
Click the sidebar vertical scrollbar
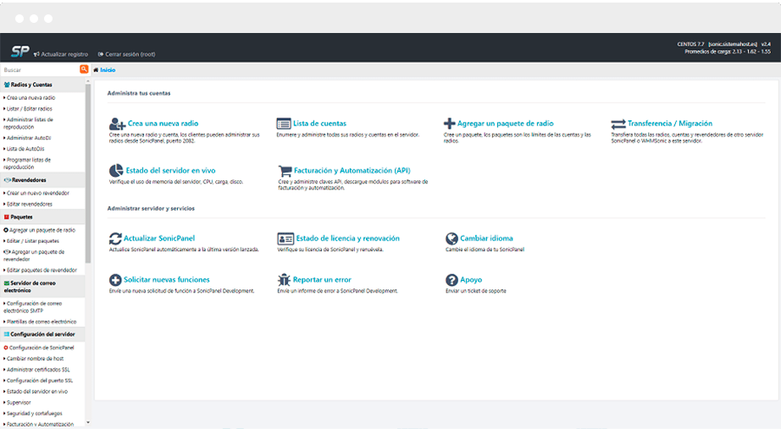pyautogui.click(x=88, y=169)
